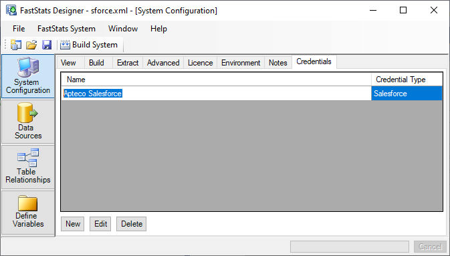Select the Apteco Salesforce name cell

tap(216, 94)
